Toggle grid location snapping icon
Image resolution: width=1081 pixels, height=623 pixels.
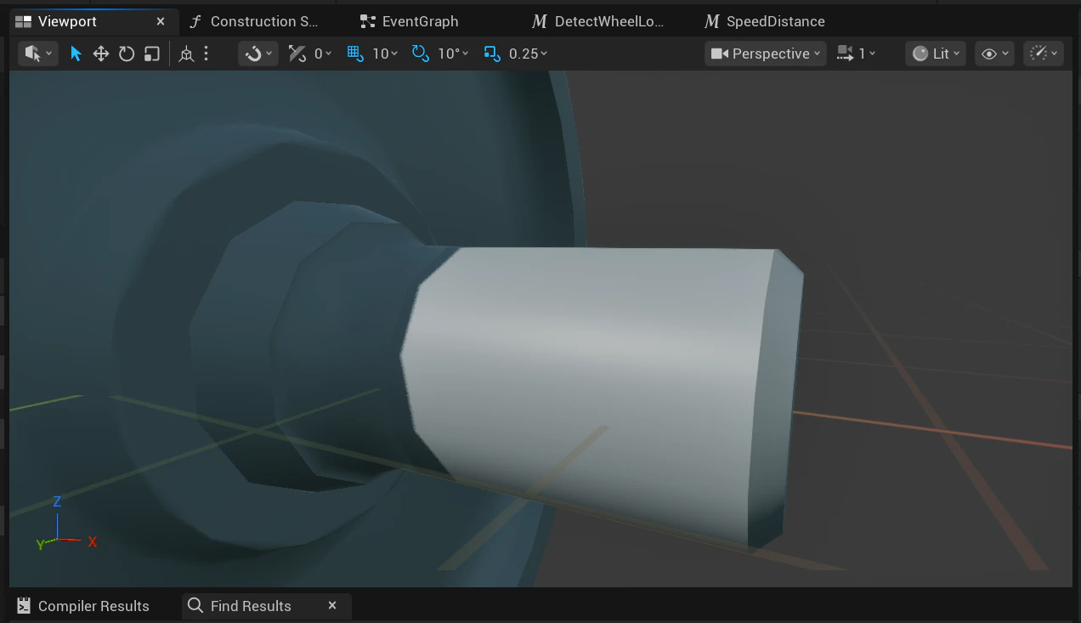click(x=355, y=54)
